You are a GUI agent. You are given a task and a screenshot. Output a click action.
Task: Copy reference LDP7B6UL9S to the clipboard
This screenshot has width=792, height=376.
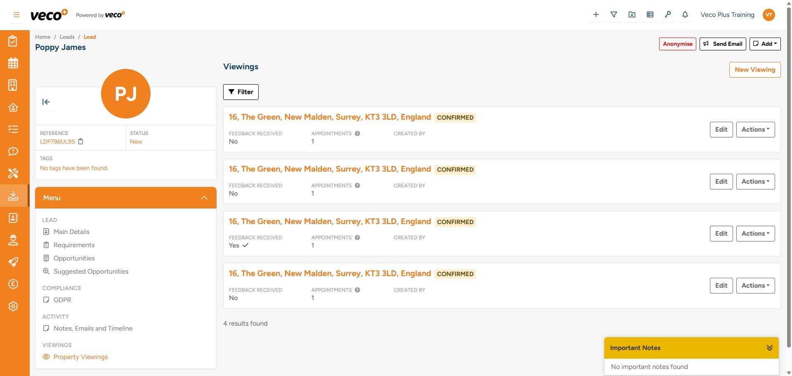[x=81, y=142]
